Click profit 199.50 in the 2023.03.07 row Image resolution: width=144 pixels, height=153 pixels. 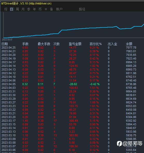point(73,146)
